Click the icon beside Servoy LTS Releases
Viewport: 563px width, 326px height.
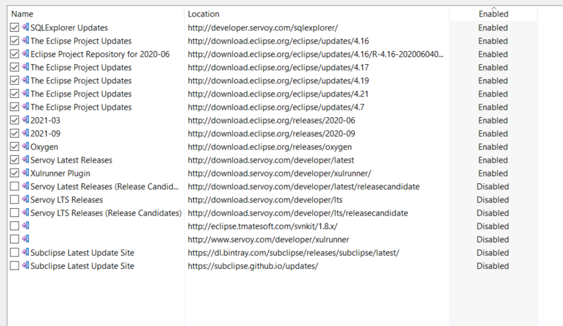(25, 199)
